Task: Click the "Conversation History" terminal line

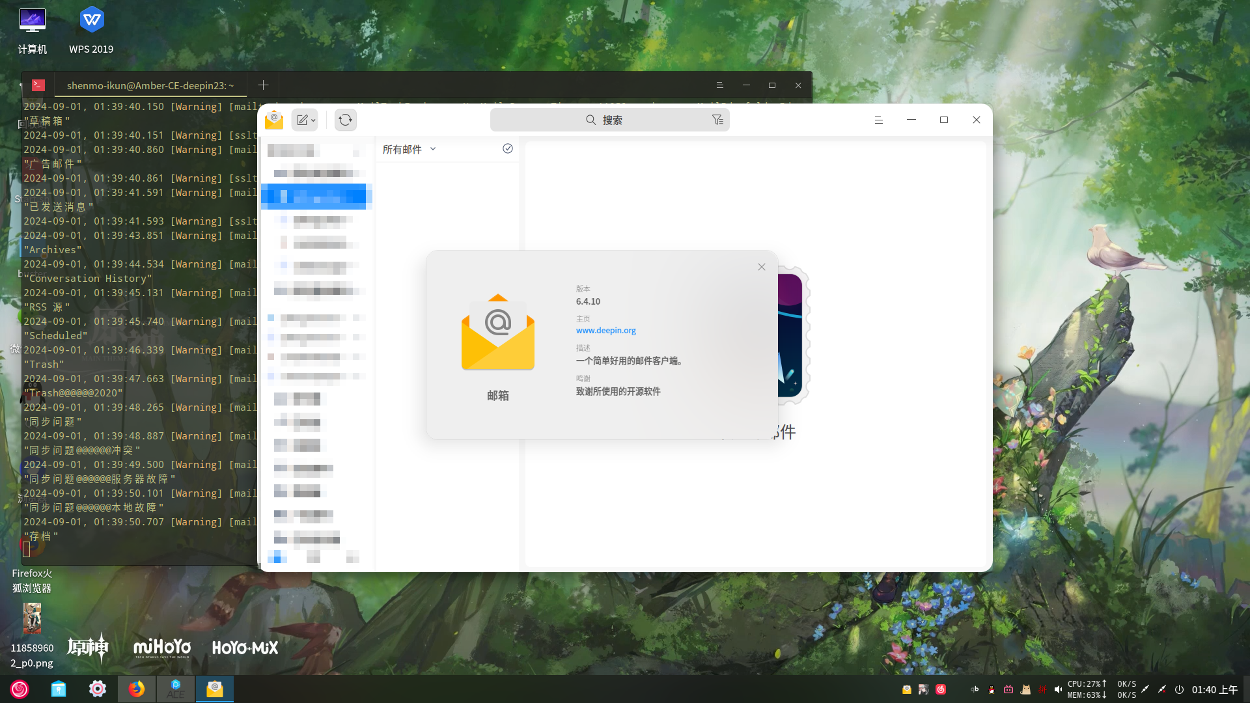Action: coord(88,278)
